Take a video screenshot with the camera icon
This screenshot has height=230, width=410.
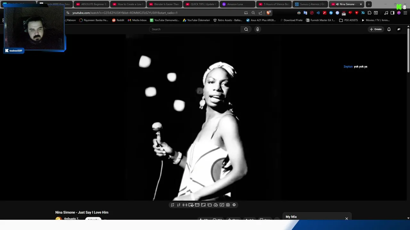pyautogui.click(x=228, y=205)
